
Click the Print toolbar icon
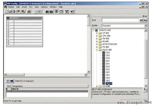[29, 11]
